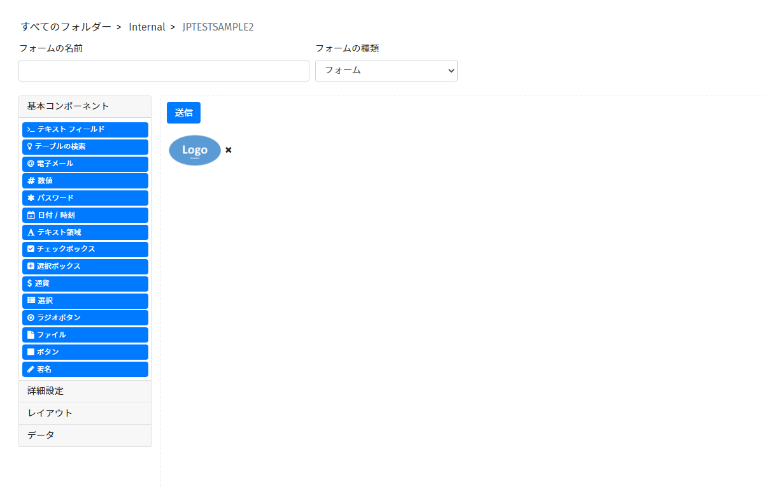Choose the 電子メール @ component

[x=85, y=164]
